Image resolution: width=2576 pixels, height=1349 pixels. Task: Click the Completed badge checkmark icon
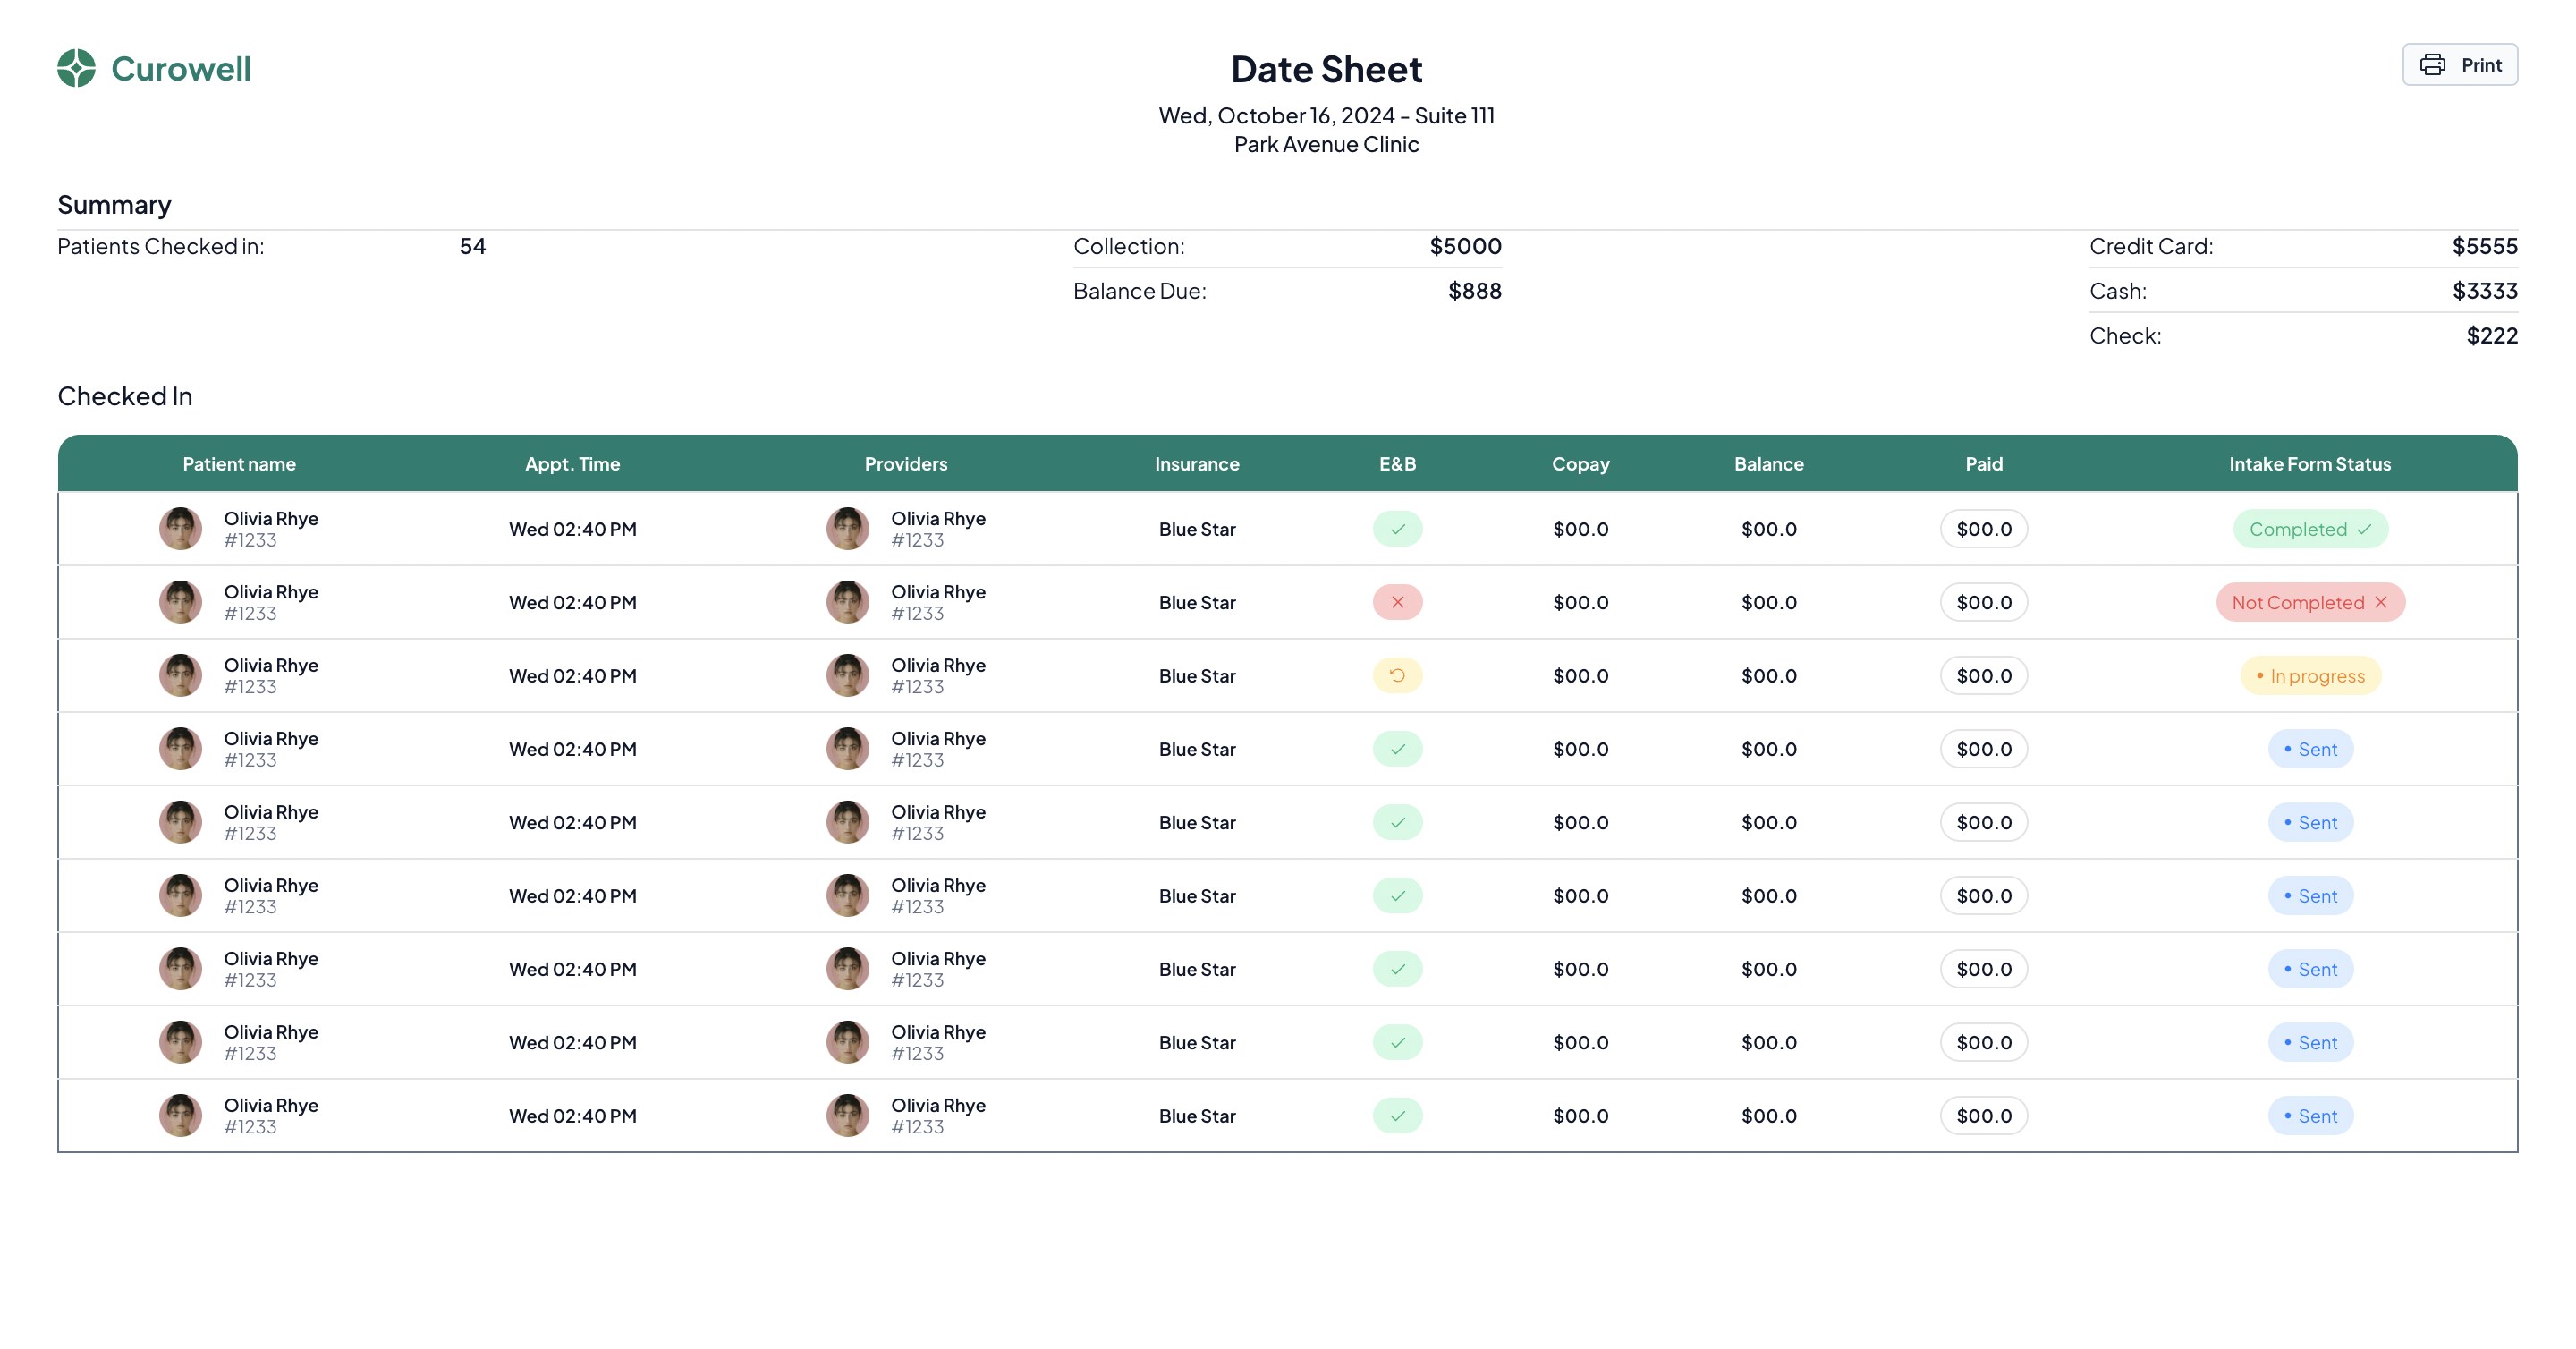(x=2364, y=529)
